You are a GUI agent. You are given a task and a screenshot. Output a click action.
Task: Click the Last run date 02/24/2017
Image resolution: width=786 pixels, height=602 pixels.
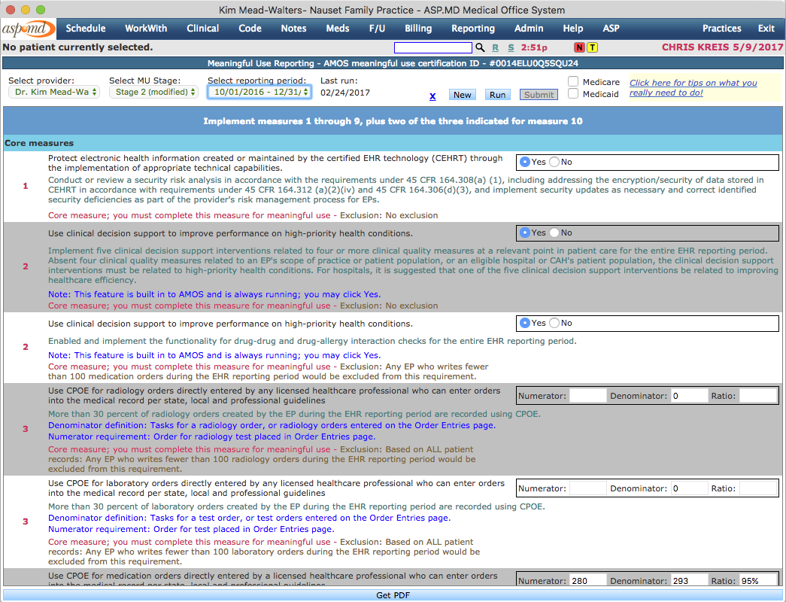tap(345, 93)
